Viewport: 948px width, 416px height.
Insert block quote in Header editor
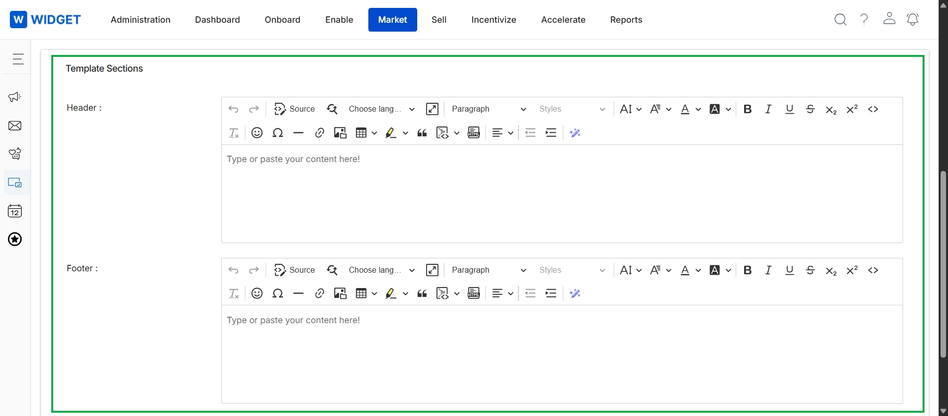point(422,133)
